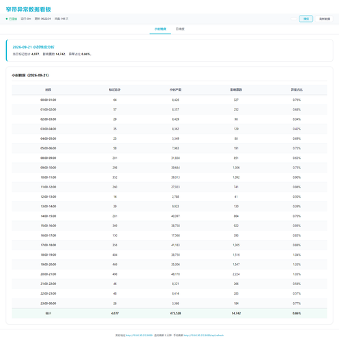Click marked total 352 in the 10:00-11:00 row
The height and width of the screenshot is (341, 339).
[115, 177]
